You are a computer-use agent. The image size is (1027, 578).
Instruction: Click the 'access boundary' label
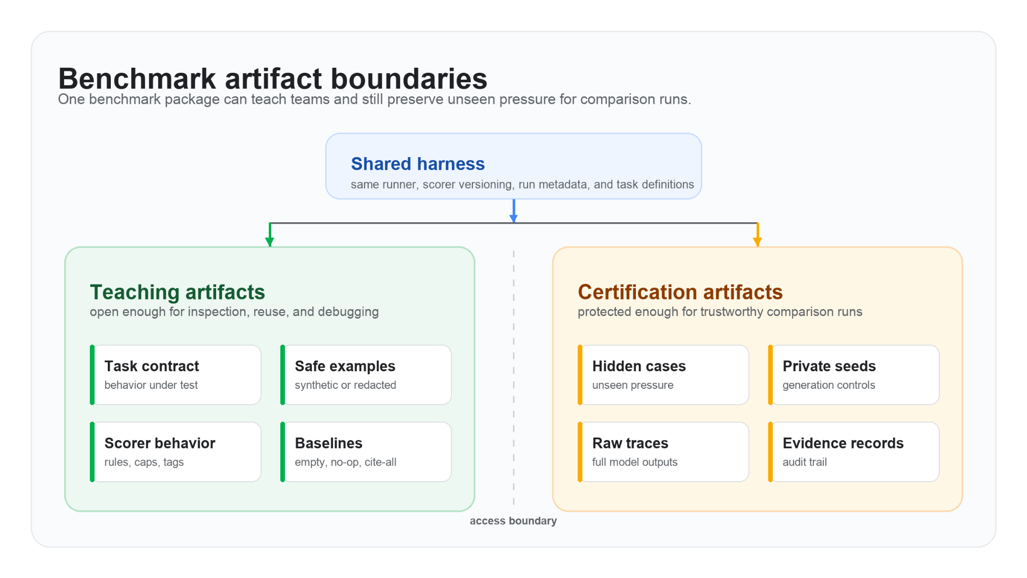point(513,521)
